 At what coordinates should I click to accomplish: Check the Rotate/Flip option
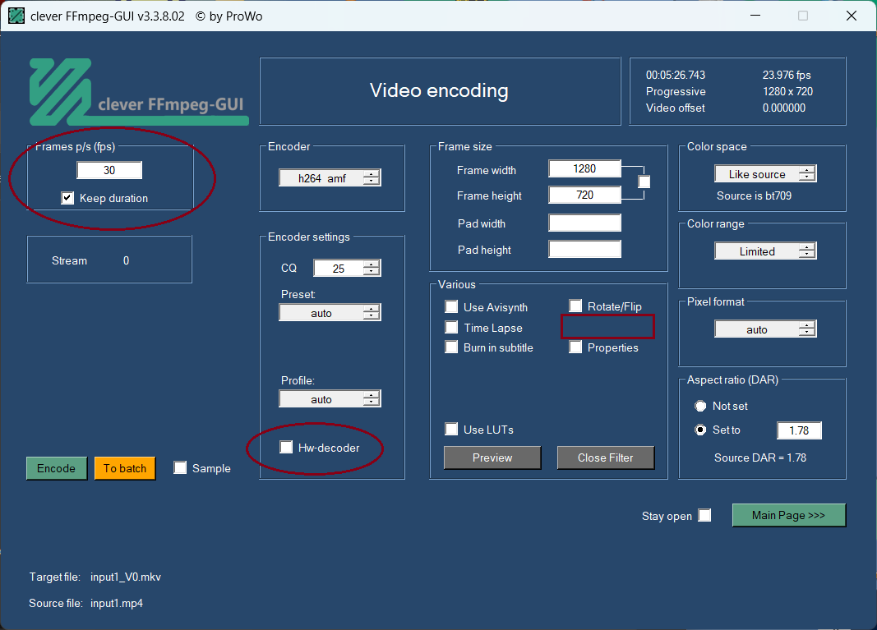point(575,306)
